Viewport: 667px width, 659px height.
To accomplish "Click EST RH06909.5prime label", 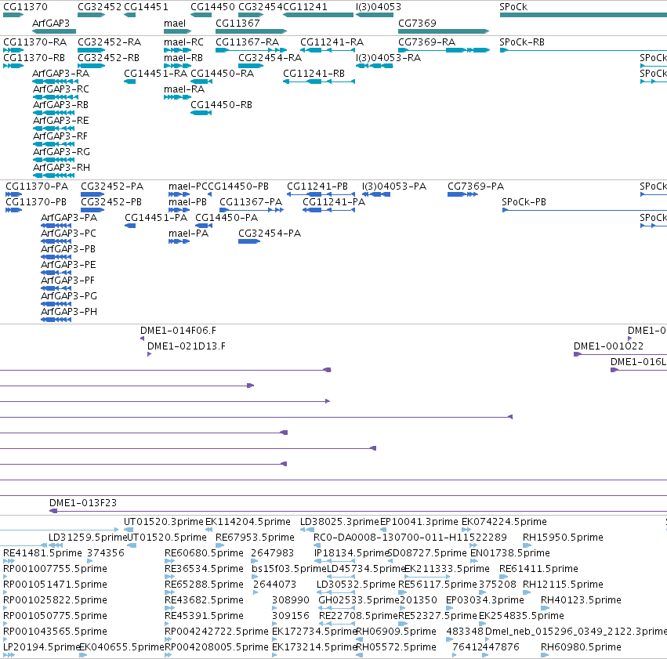I will (x=396, y=632).
